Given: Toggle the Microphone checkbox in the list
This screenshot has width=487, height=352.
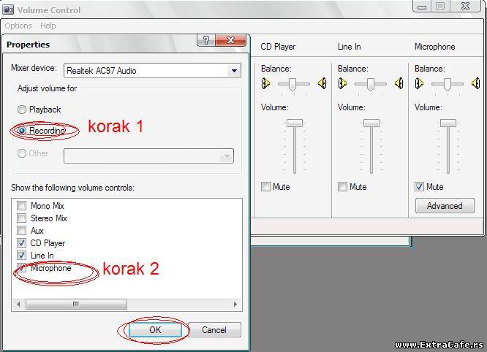Looking at the screenshot, I should click(21, 268).
